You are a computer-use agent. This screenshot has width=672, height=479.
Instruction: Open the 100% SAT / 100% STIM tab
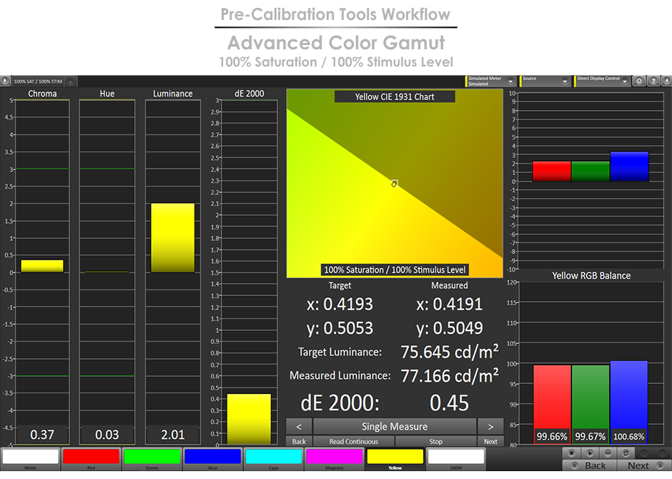pyautogui.click(x=38, y=81)
